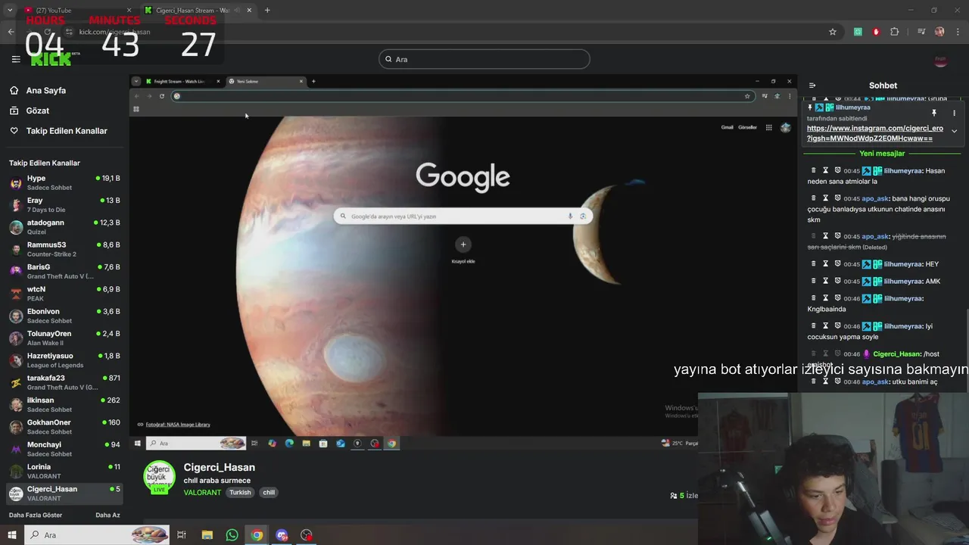Click username apo_ask on 'bana hangi' message
Screen dimensions: 969x545
[x=874, y=198]
